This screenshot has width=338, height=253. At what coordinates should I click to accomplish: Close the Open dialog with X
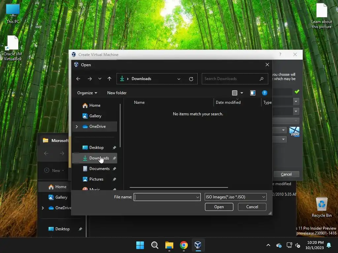click(267, 65)
